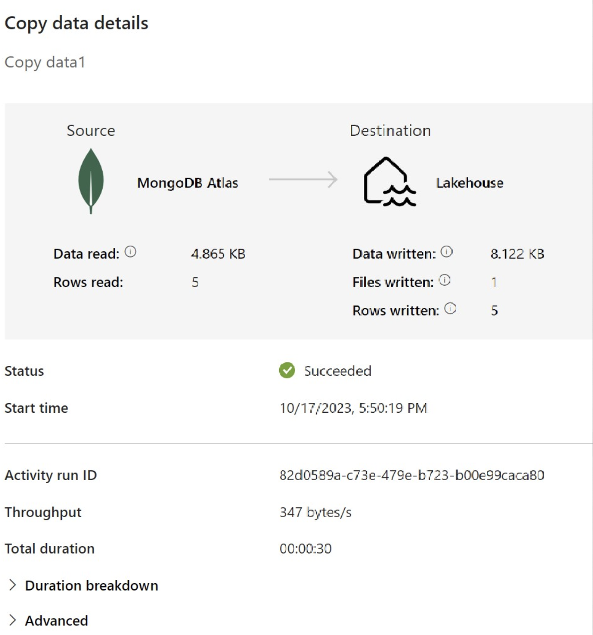The height and width of the screenshot is (635, 593).
Task: Click the Data written value 8.122 KB
Action: tap(518, 253)
